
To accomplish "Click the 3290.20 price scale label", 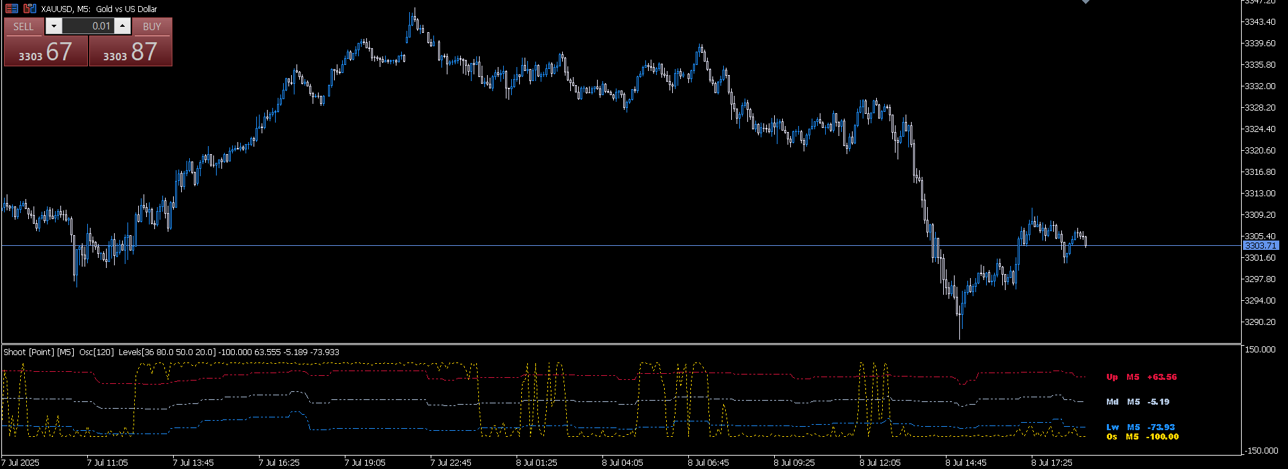I will tap(1260, 322).
